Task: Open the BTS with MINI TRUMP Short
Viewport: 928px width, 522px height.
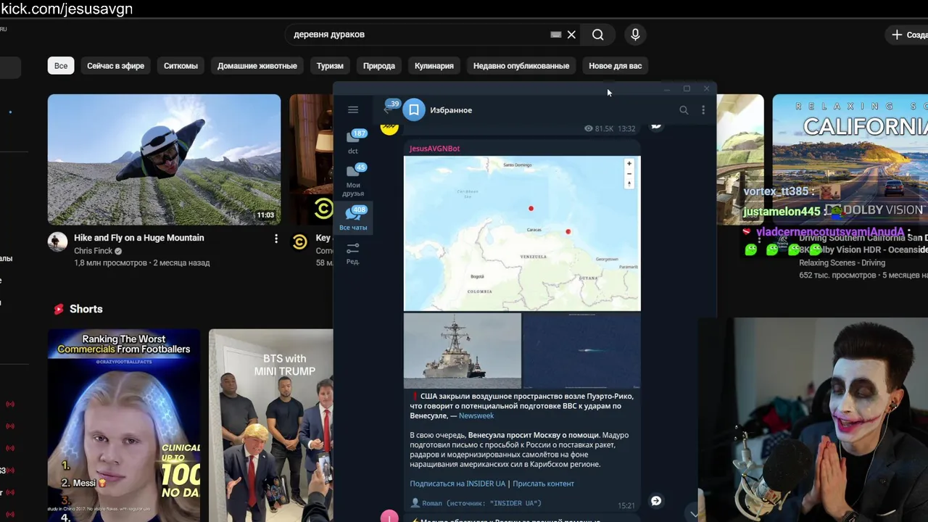Action: (271, 426)
